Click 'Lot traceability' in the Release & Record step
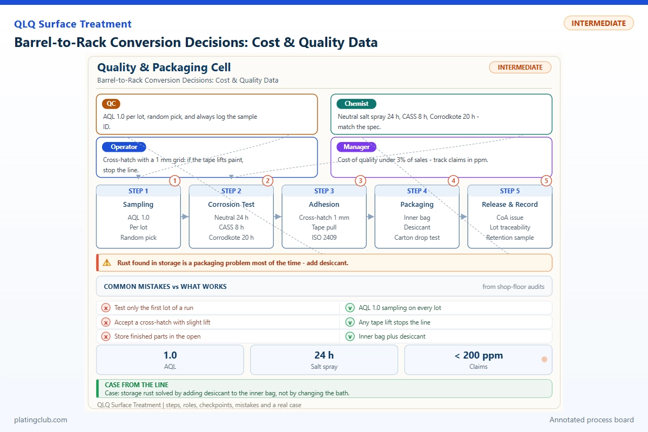The height and width of the screenshot is (432, 648). coord(510,227)
